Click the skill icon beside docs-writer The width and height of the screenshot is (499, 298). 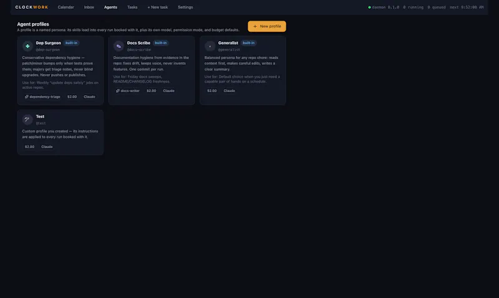pyautogui.click(x=118, y=91)
